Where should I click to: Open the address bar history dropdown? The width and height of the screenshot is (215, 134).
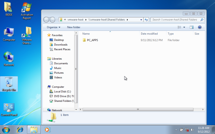[141, 20]
